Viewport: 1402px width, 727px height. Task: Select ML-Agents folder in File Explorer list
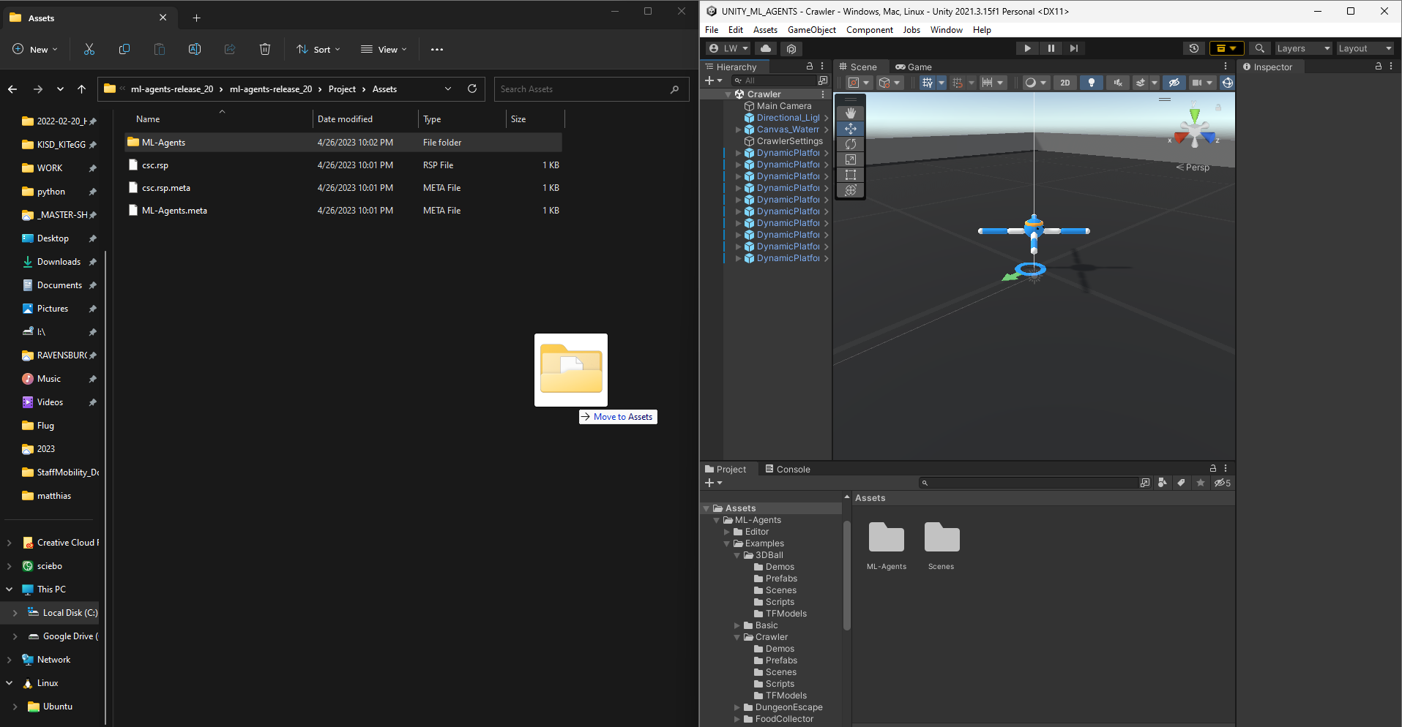coord(343,143)
